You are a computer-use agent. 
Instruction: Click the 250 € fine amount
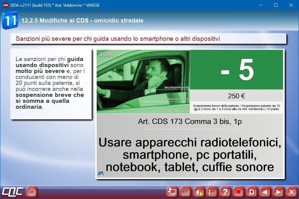click(x=237, y=96)
